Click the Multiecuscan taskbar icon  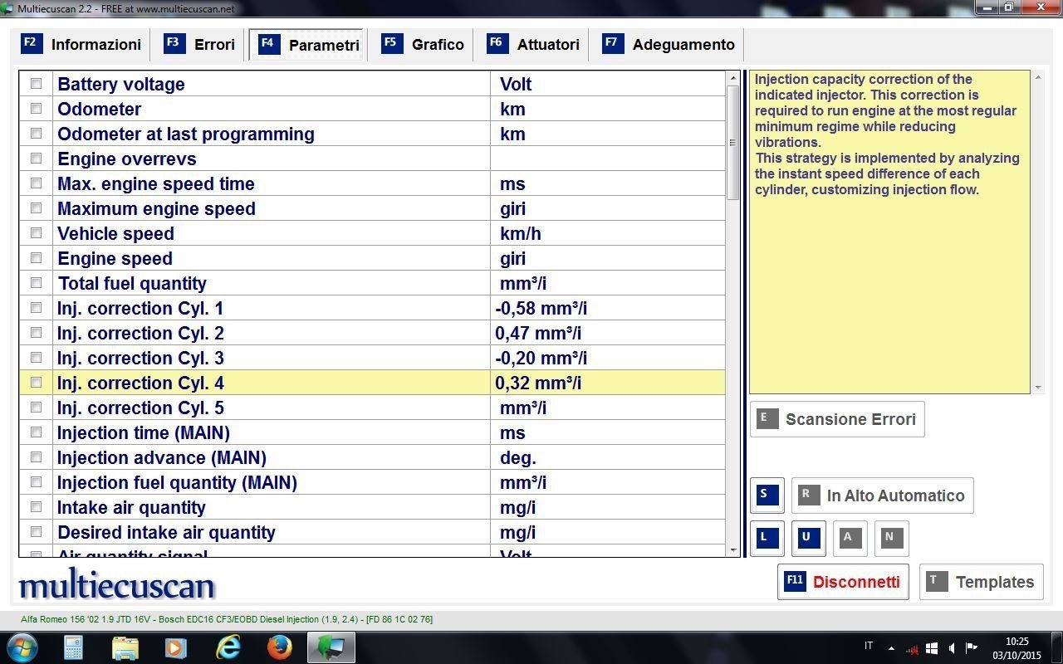tap(331, 647)
